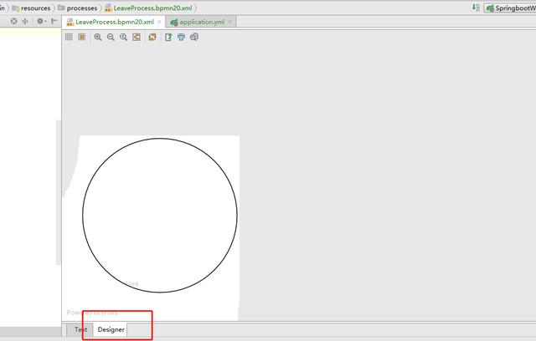536x341 pixels.
Task: Click the scroll-from-source target icon
Action: coord(13,21)
